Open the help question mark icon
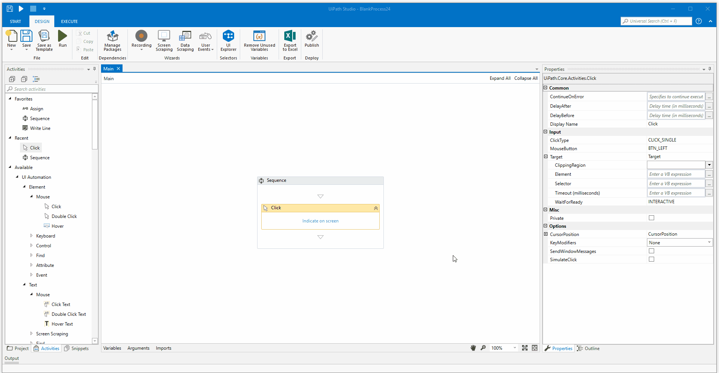The height and width of the screenshot is (373, 719). pos(699,21)
